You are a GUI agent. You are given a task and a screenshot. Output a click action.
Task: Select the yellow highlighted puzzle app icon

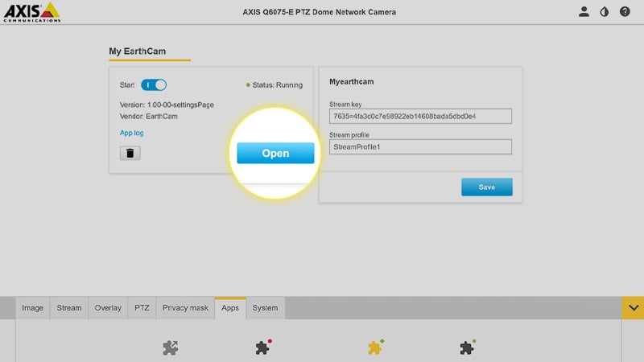tap(375, 348)
